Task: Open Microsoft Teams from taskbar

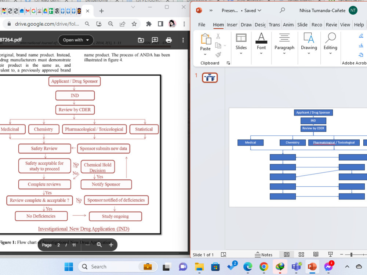Action: tap(296, 267)
